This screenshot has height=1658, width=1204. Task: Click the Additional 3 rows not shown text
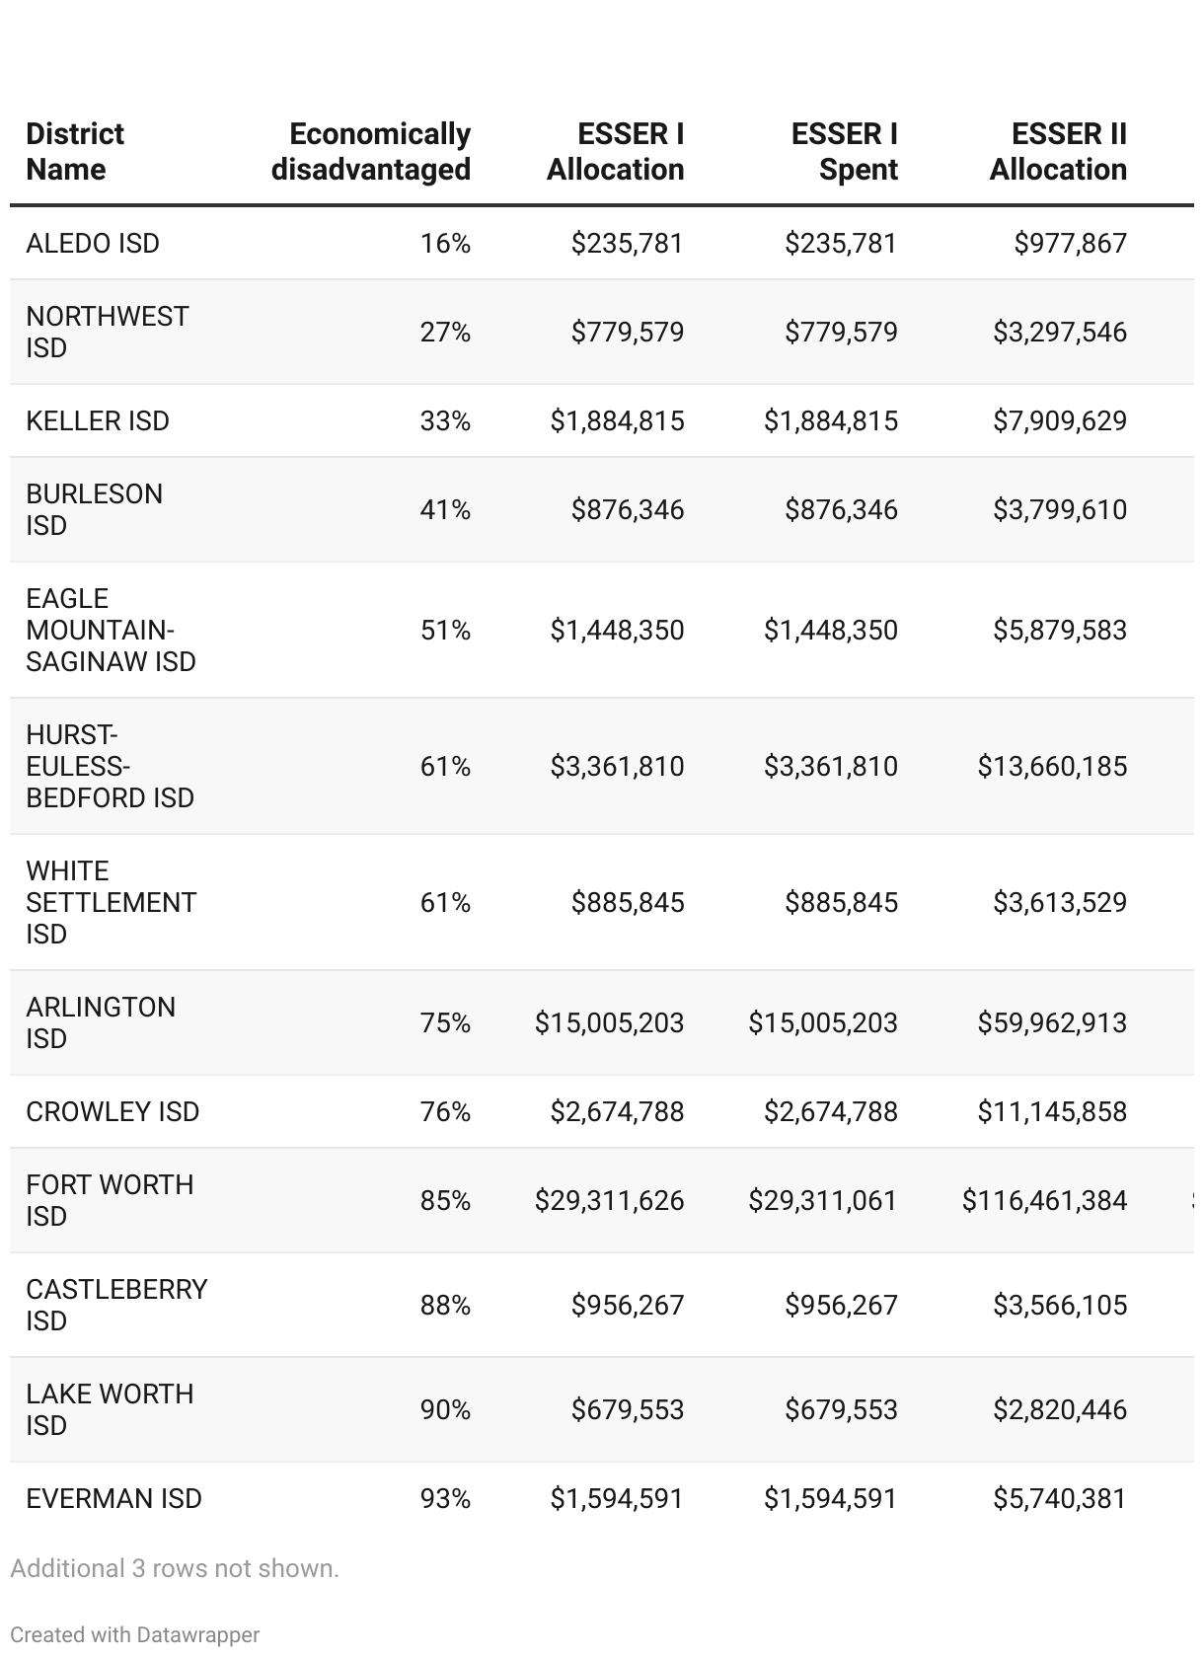click(x=175, y=1568)
